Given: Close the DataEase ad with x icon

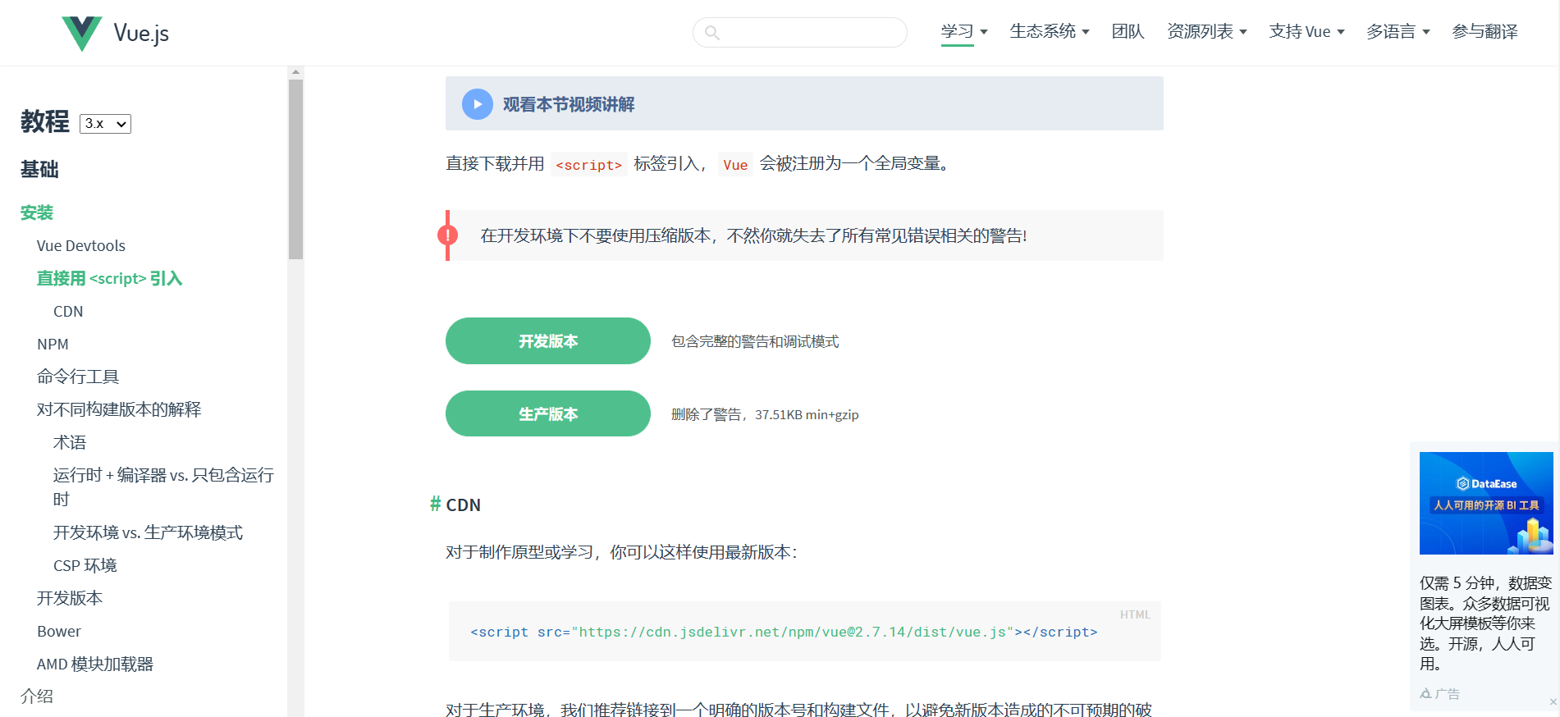Looking at the screenshot, I should (1553, 701).
